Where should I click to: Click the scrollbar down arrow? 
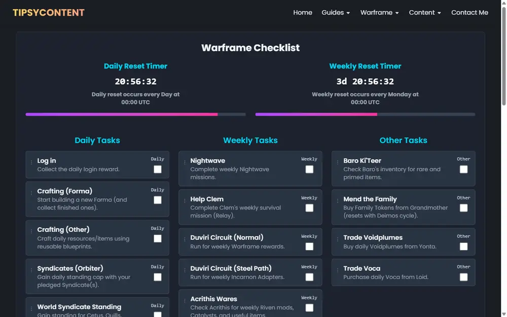coord(504,314)
